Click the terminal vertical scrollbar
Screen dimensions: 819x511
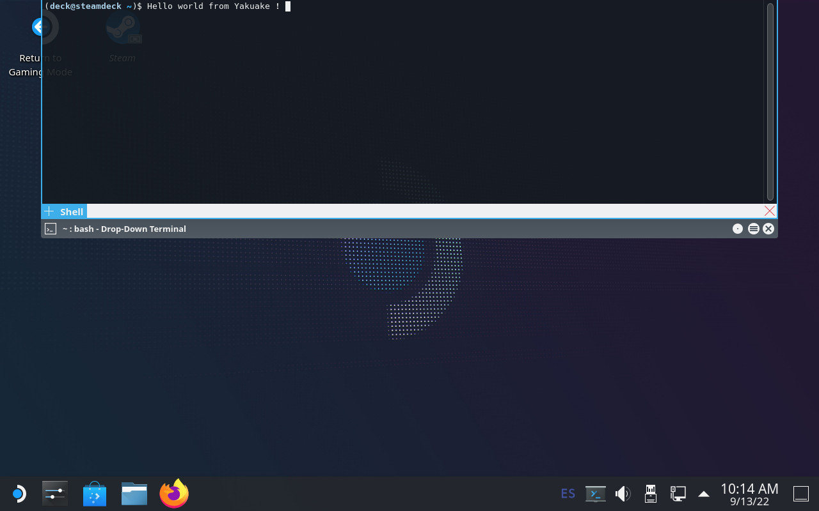(x=770, y=101)
